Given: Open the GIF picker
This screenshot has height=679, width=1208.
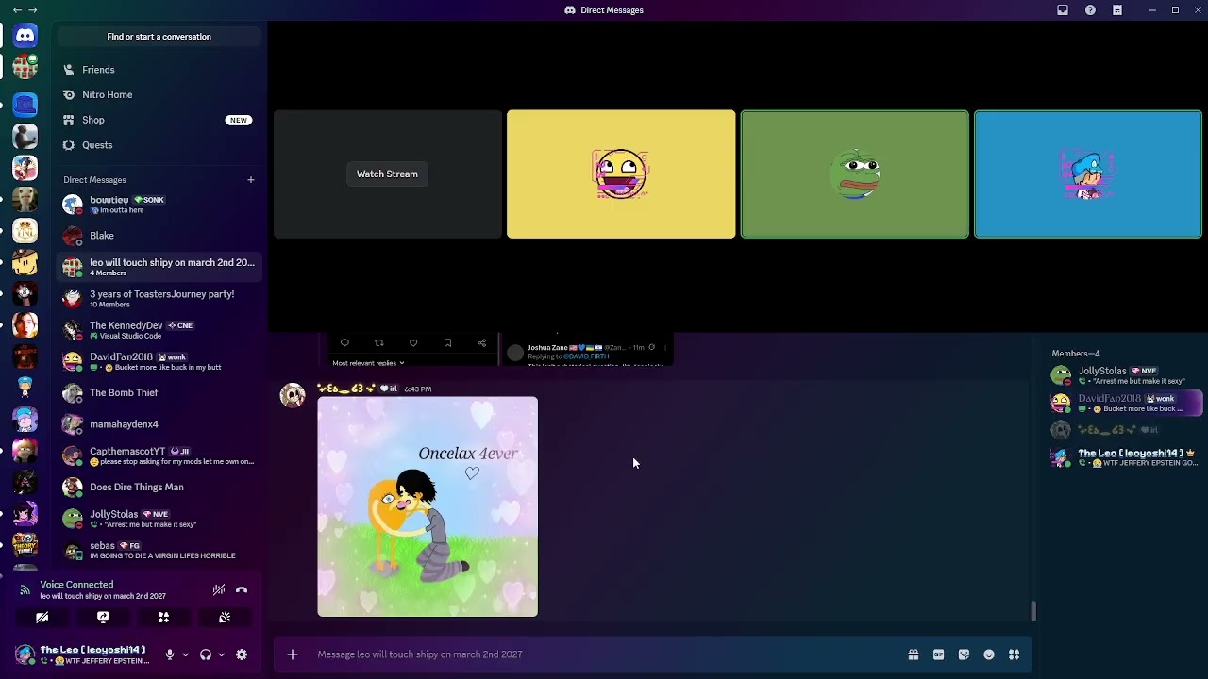Looking at the screenshot, I should pos(939,654).
